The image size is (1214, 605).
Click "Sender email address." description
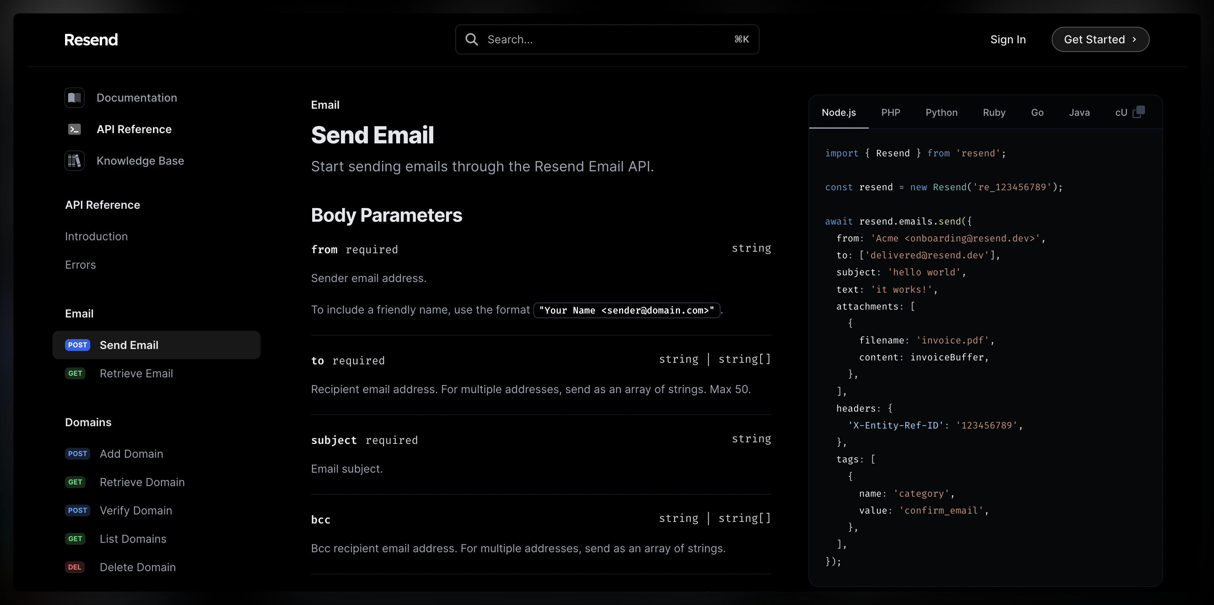point(369,278)
